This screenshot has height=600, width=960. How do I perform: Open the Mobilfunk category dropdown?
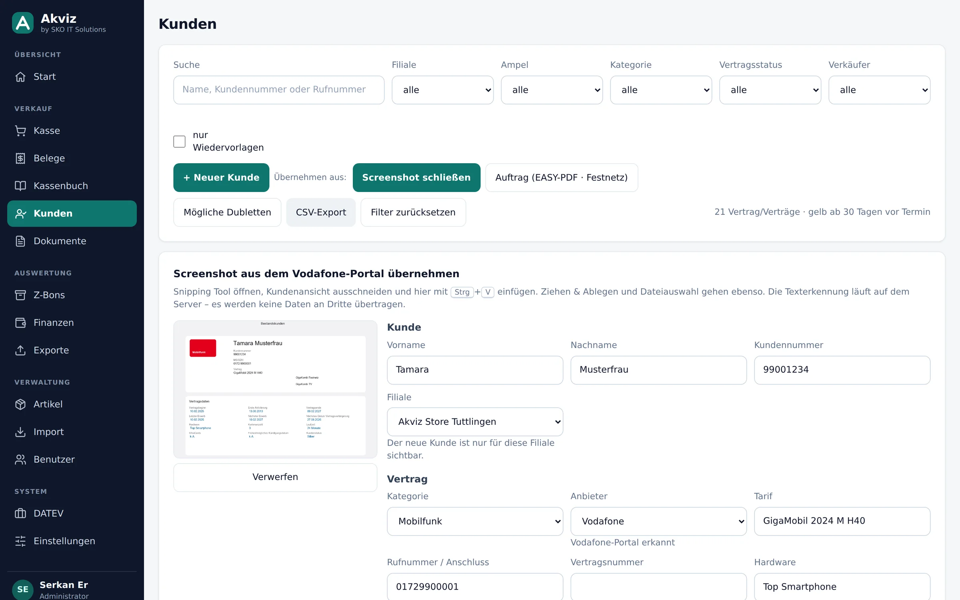475,521
